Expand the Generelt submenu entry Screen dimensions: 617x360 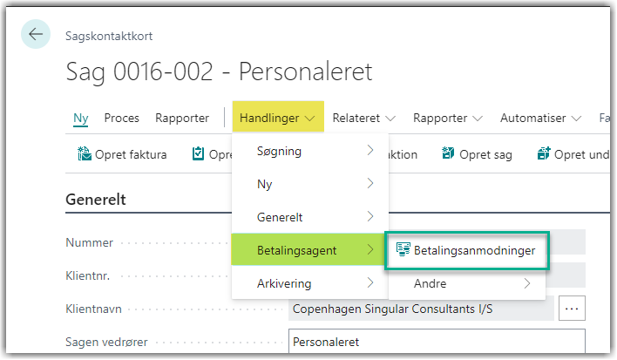[x=309, y=217]
